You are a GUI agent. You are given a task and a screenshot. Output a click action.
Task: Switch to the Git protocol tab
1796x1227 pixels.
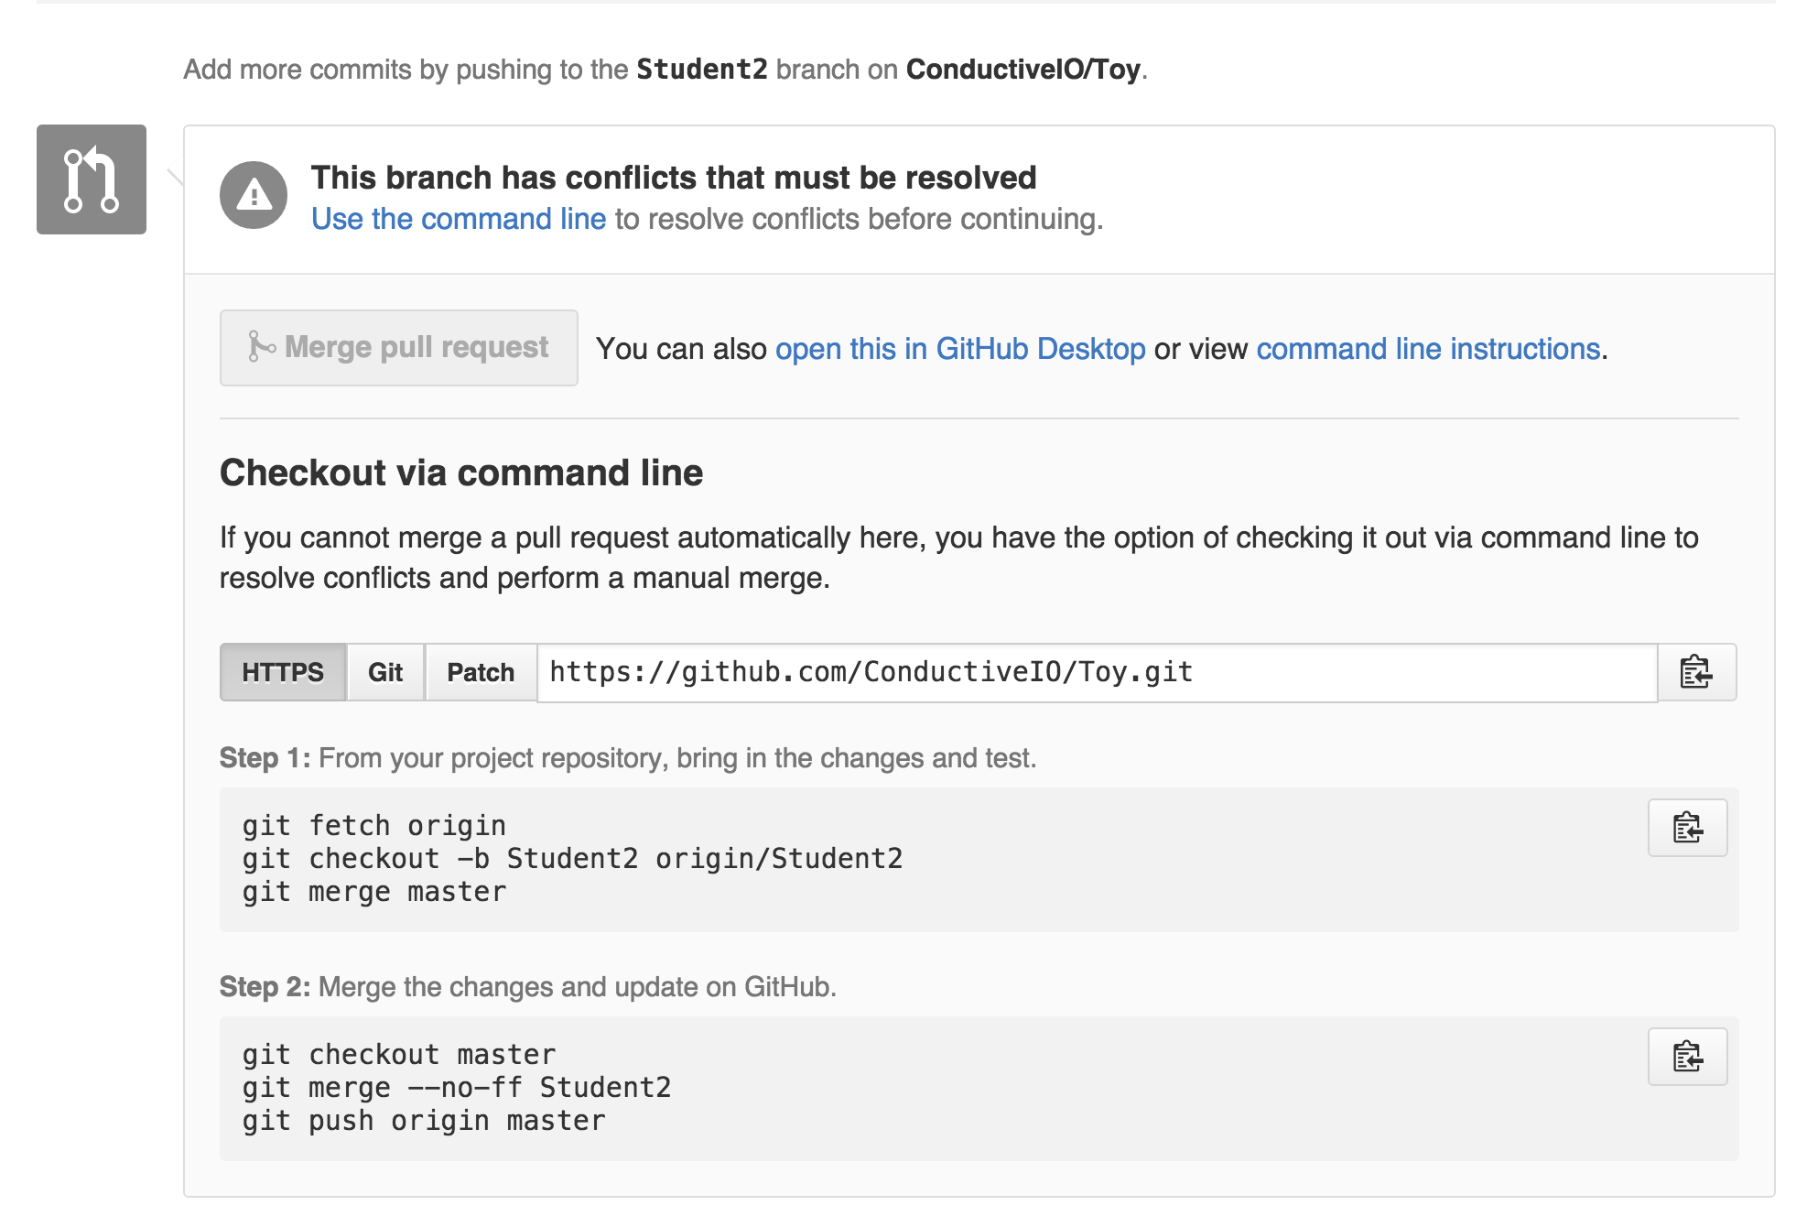[x=385, y=672]
